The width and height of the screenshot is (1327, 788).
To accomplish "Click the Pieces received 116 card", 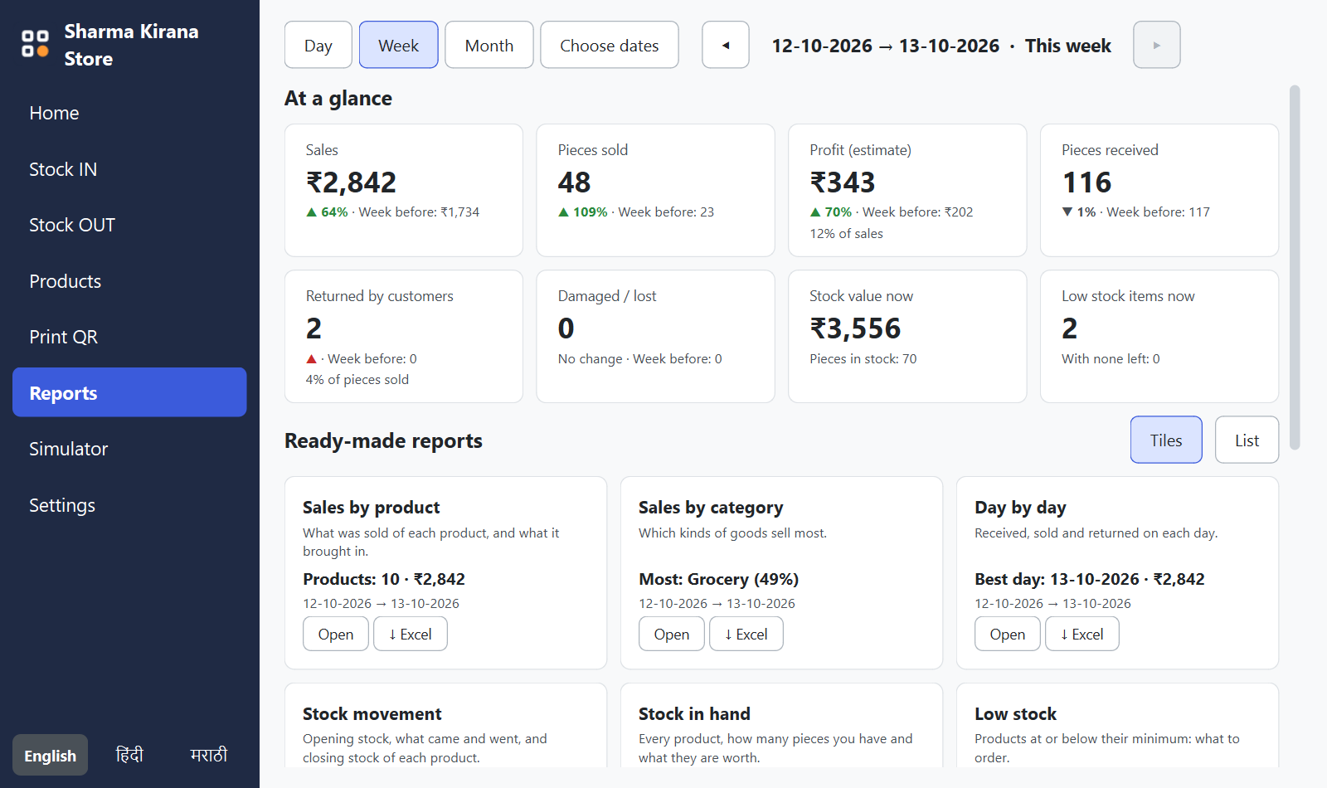I will 1159,190.
